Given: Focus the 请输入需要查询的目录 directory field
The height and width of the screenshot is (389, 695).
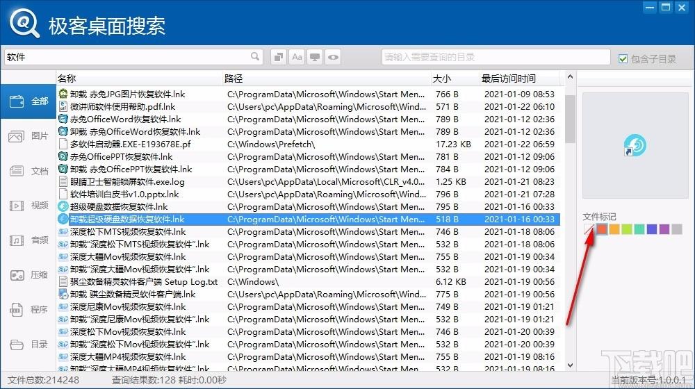Looking at the screenshot, I should (496, 57).
